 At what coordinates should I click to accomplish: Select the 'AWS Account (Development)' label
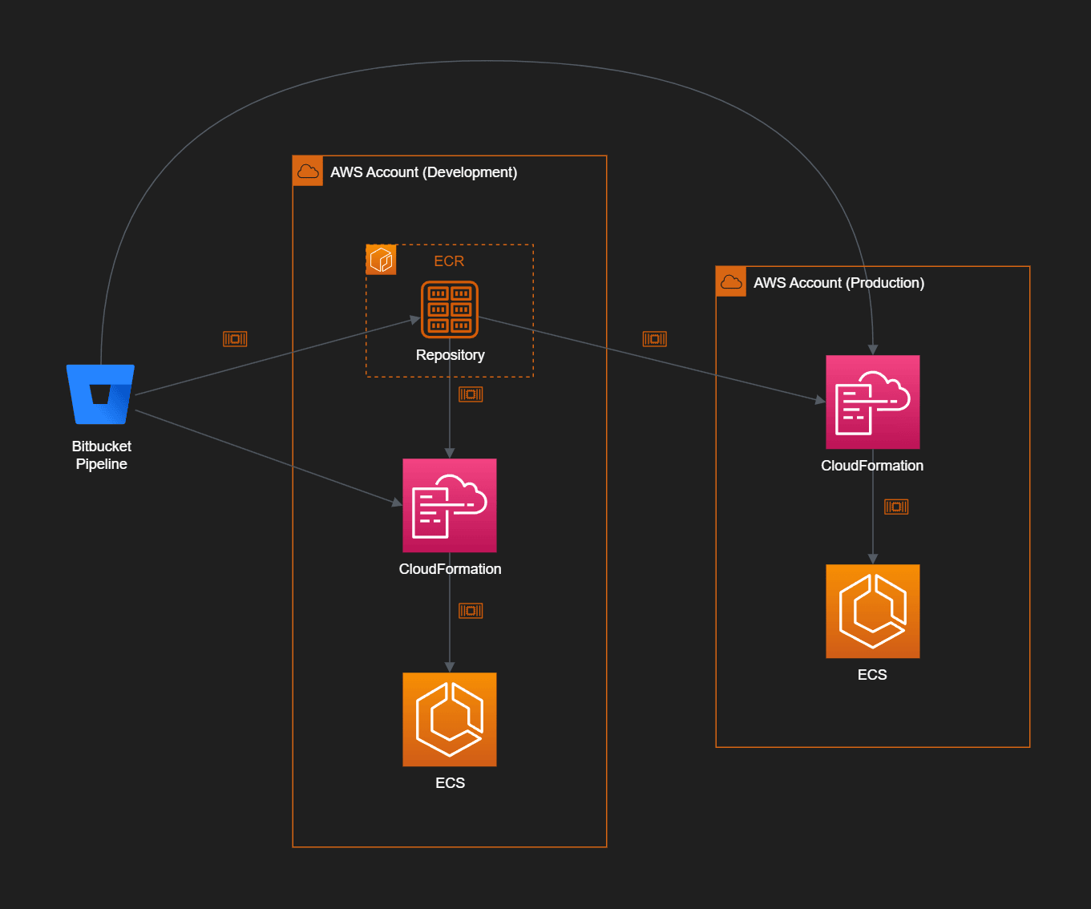424,172
